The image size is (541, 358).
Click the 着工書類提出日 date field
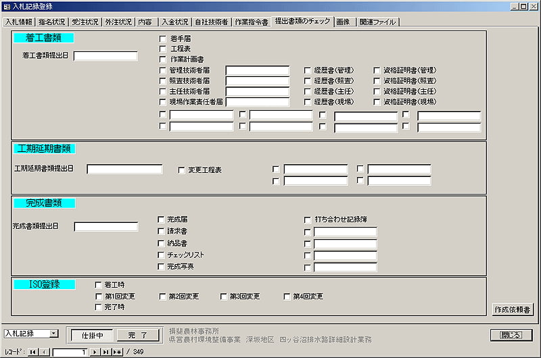tap(105, 56)
